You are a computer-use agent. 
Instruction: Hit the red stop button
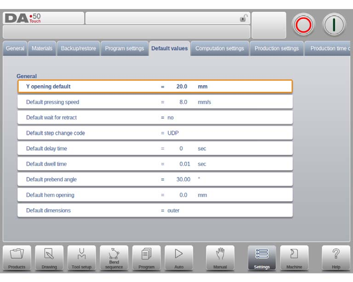pyautogui.click(x=303, y=25)
